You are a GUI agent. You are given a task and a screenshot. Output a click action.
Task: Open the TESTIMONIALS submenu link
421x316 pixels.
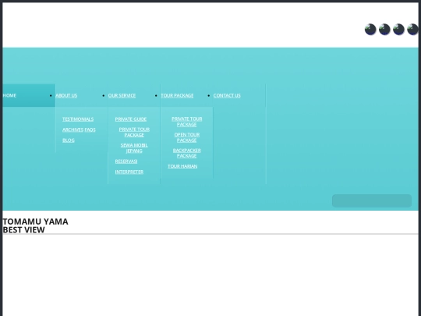coord(78,119)
